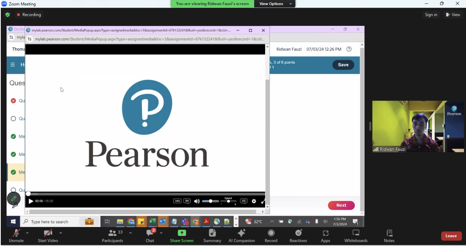Open Zoom Reactions
466x246 pixels.
click(x=298, y=235)
